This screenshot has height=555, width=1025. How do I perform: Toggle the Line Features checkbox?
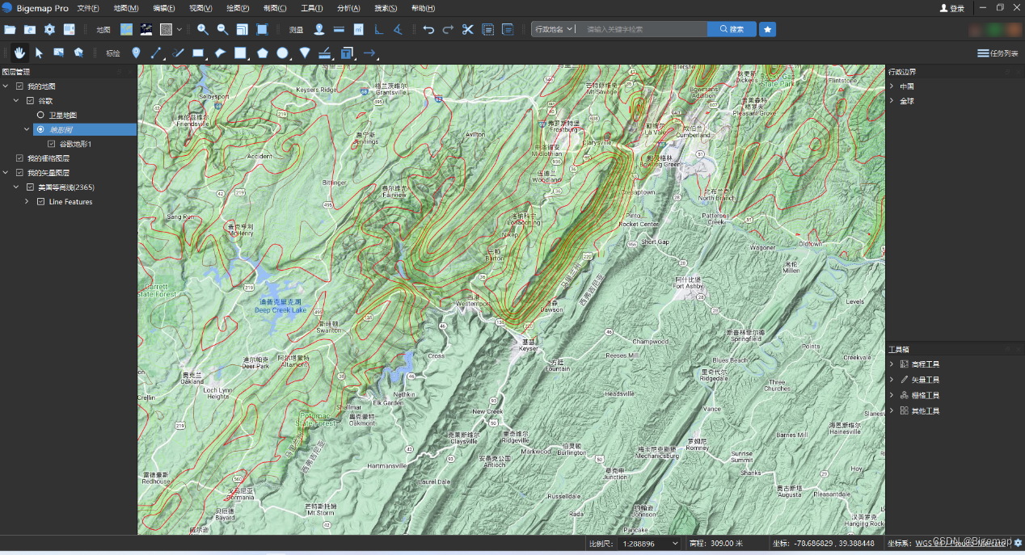41,202
